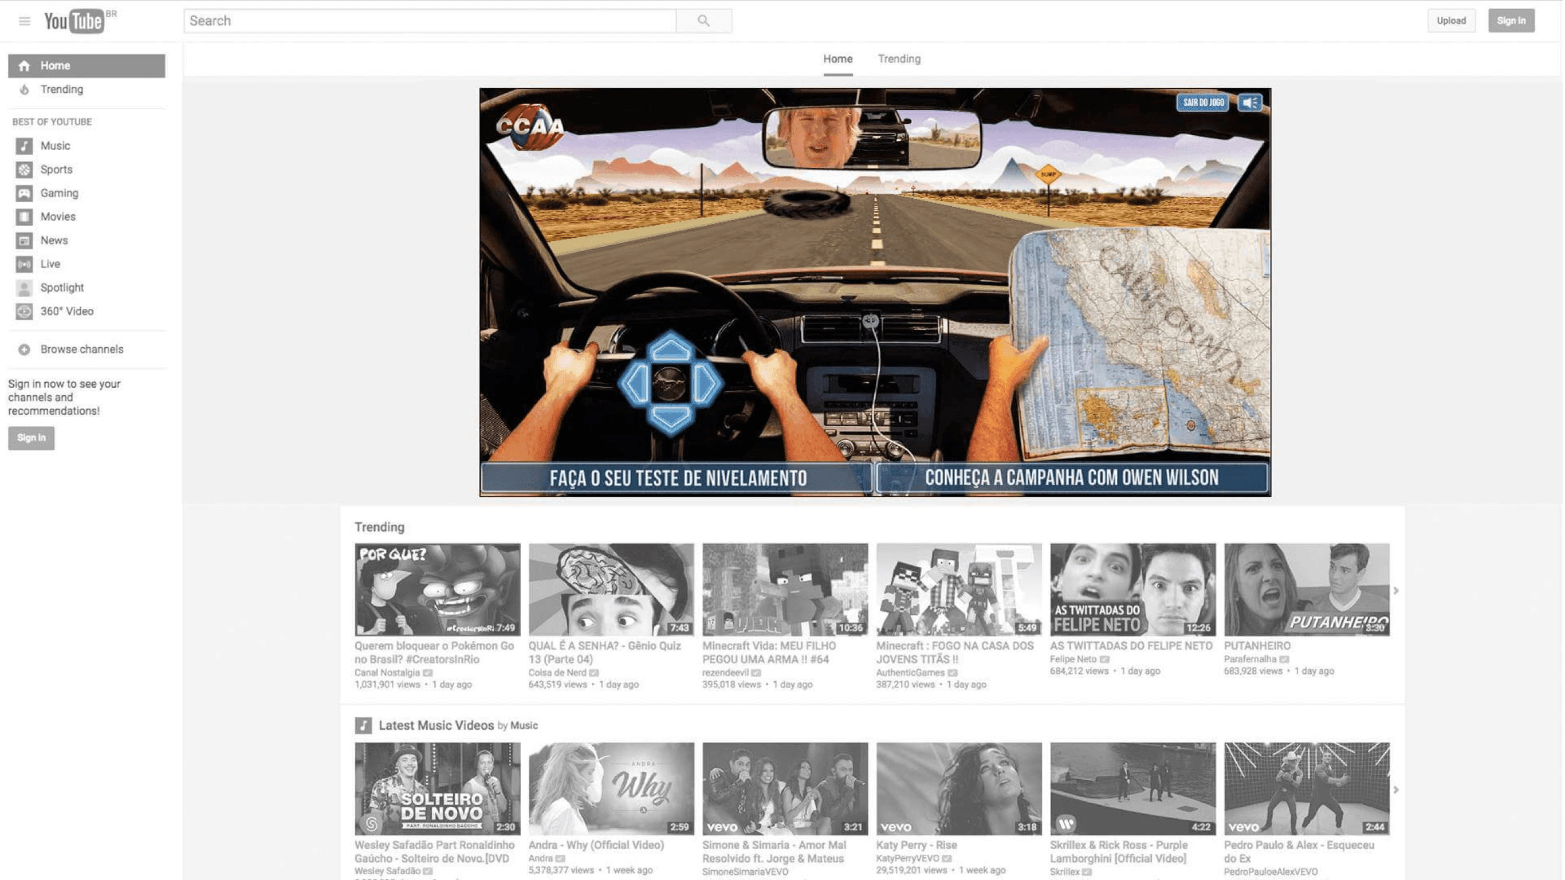Click the Trending flame icon in sidebar
The width and height of the screenshot is (1565, 880).
click(23, 89)
